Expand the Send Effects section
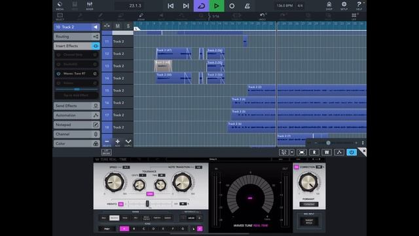The image size is (419, 236). pyautogui.click(x=77, y=106)
